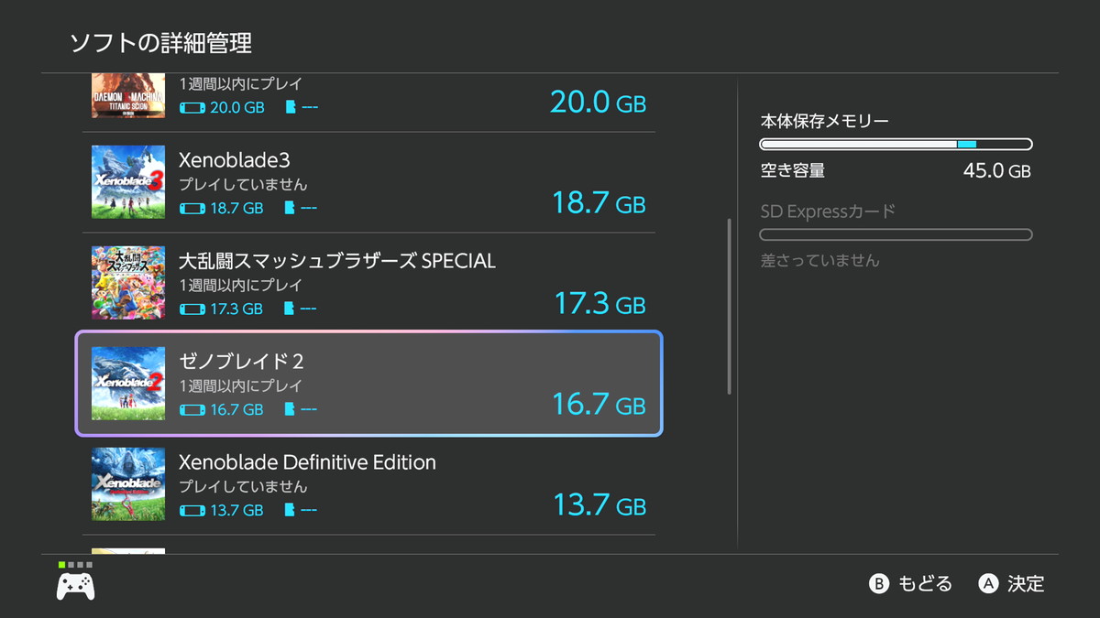1100x618 pixels.
Task: Click the もどる back label
Action: coord(924,583)
